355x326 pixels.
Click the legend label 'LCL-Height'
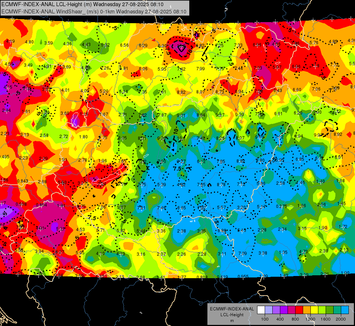click(x=232, y=315)
